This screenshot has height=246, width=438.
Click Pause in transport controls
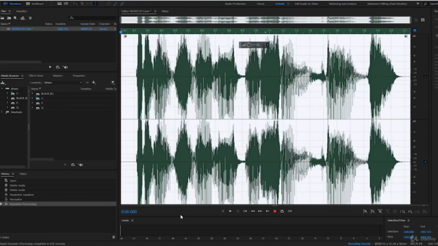coord(237,211)
